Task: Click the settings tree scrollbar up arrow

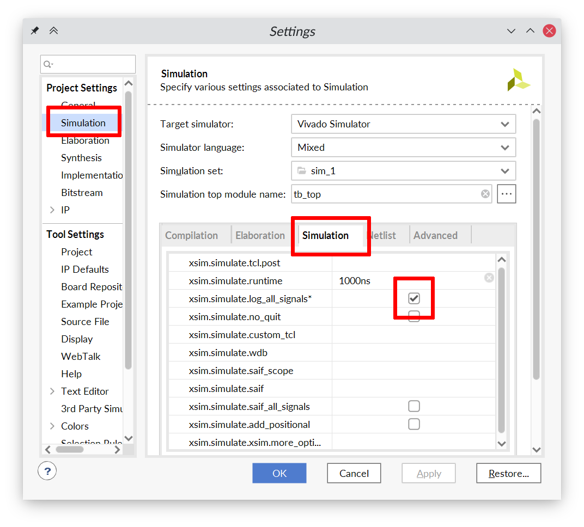Action: [129, 83]
